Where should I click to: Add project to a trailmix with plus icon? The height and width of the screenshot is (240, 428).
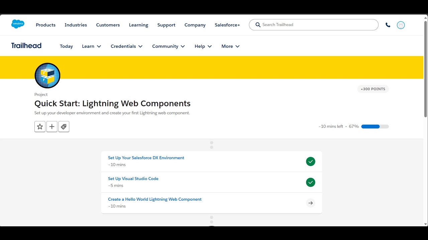(52, 127)
